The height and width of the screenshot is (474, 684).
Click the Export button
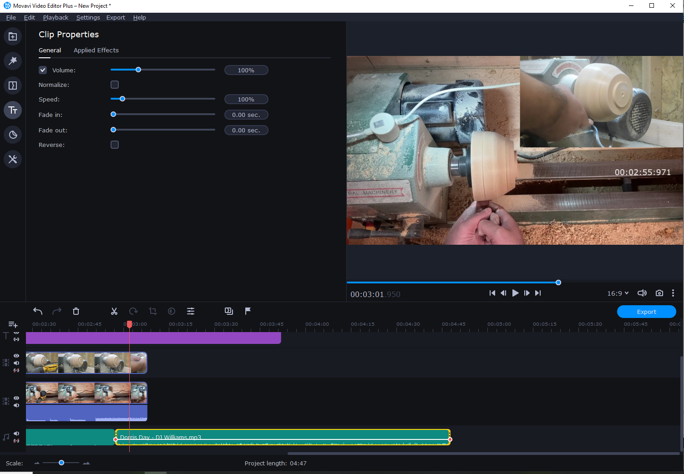[x=646, y=311]
